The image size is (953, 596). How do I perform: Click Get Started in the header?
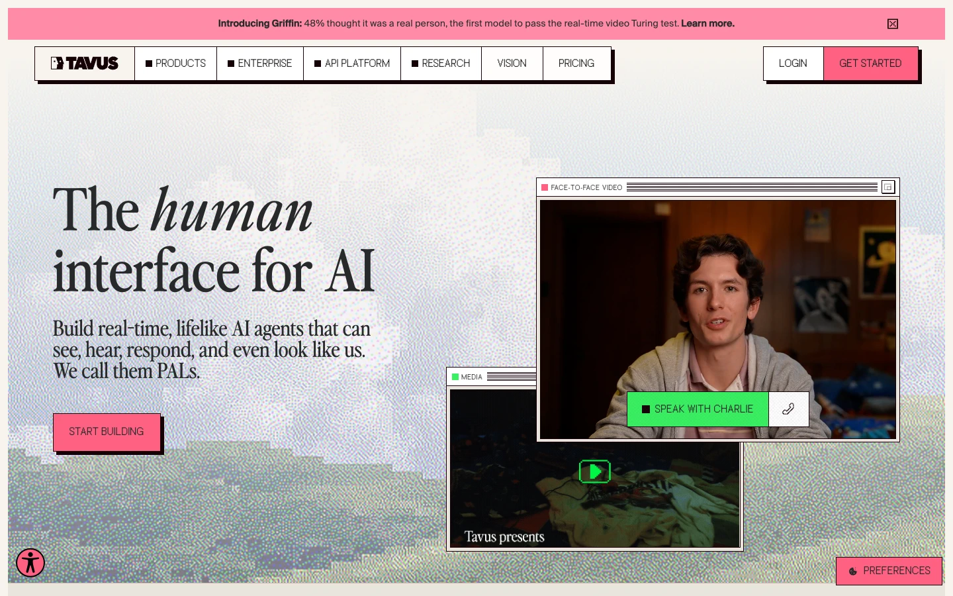click(870, 64)
